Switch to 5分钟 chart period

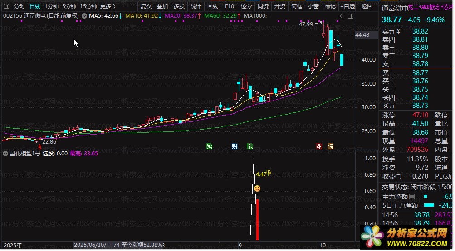coord(69,6)
